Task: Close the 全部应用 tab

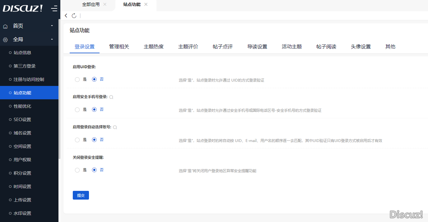Action: [104, 4]
